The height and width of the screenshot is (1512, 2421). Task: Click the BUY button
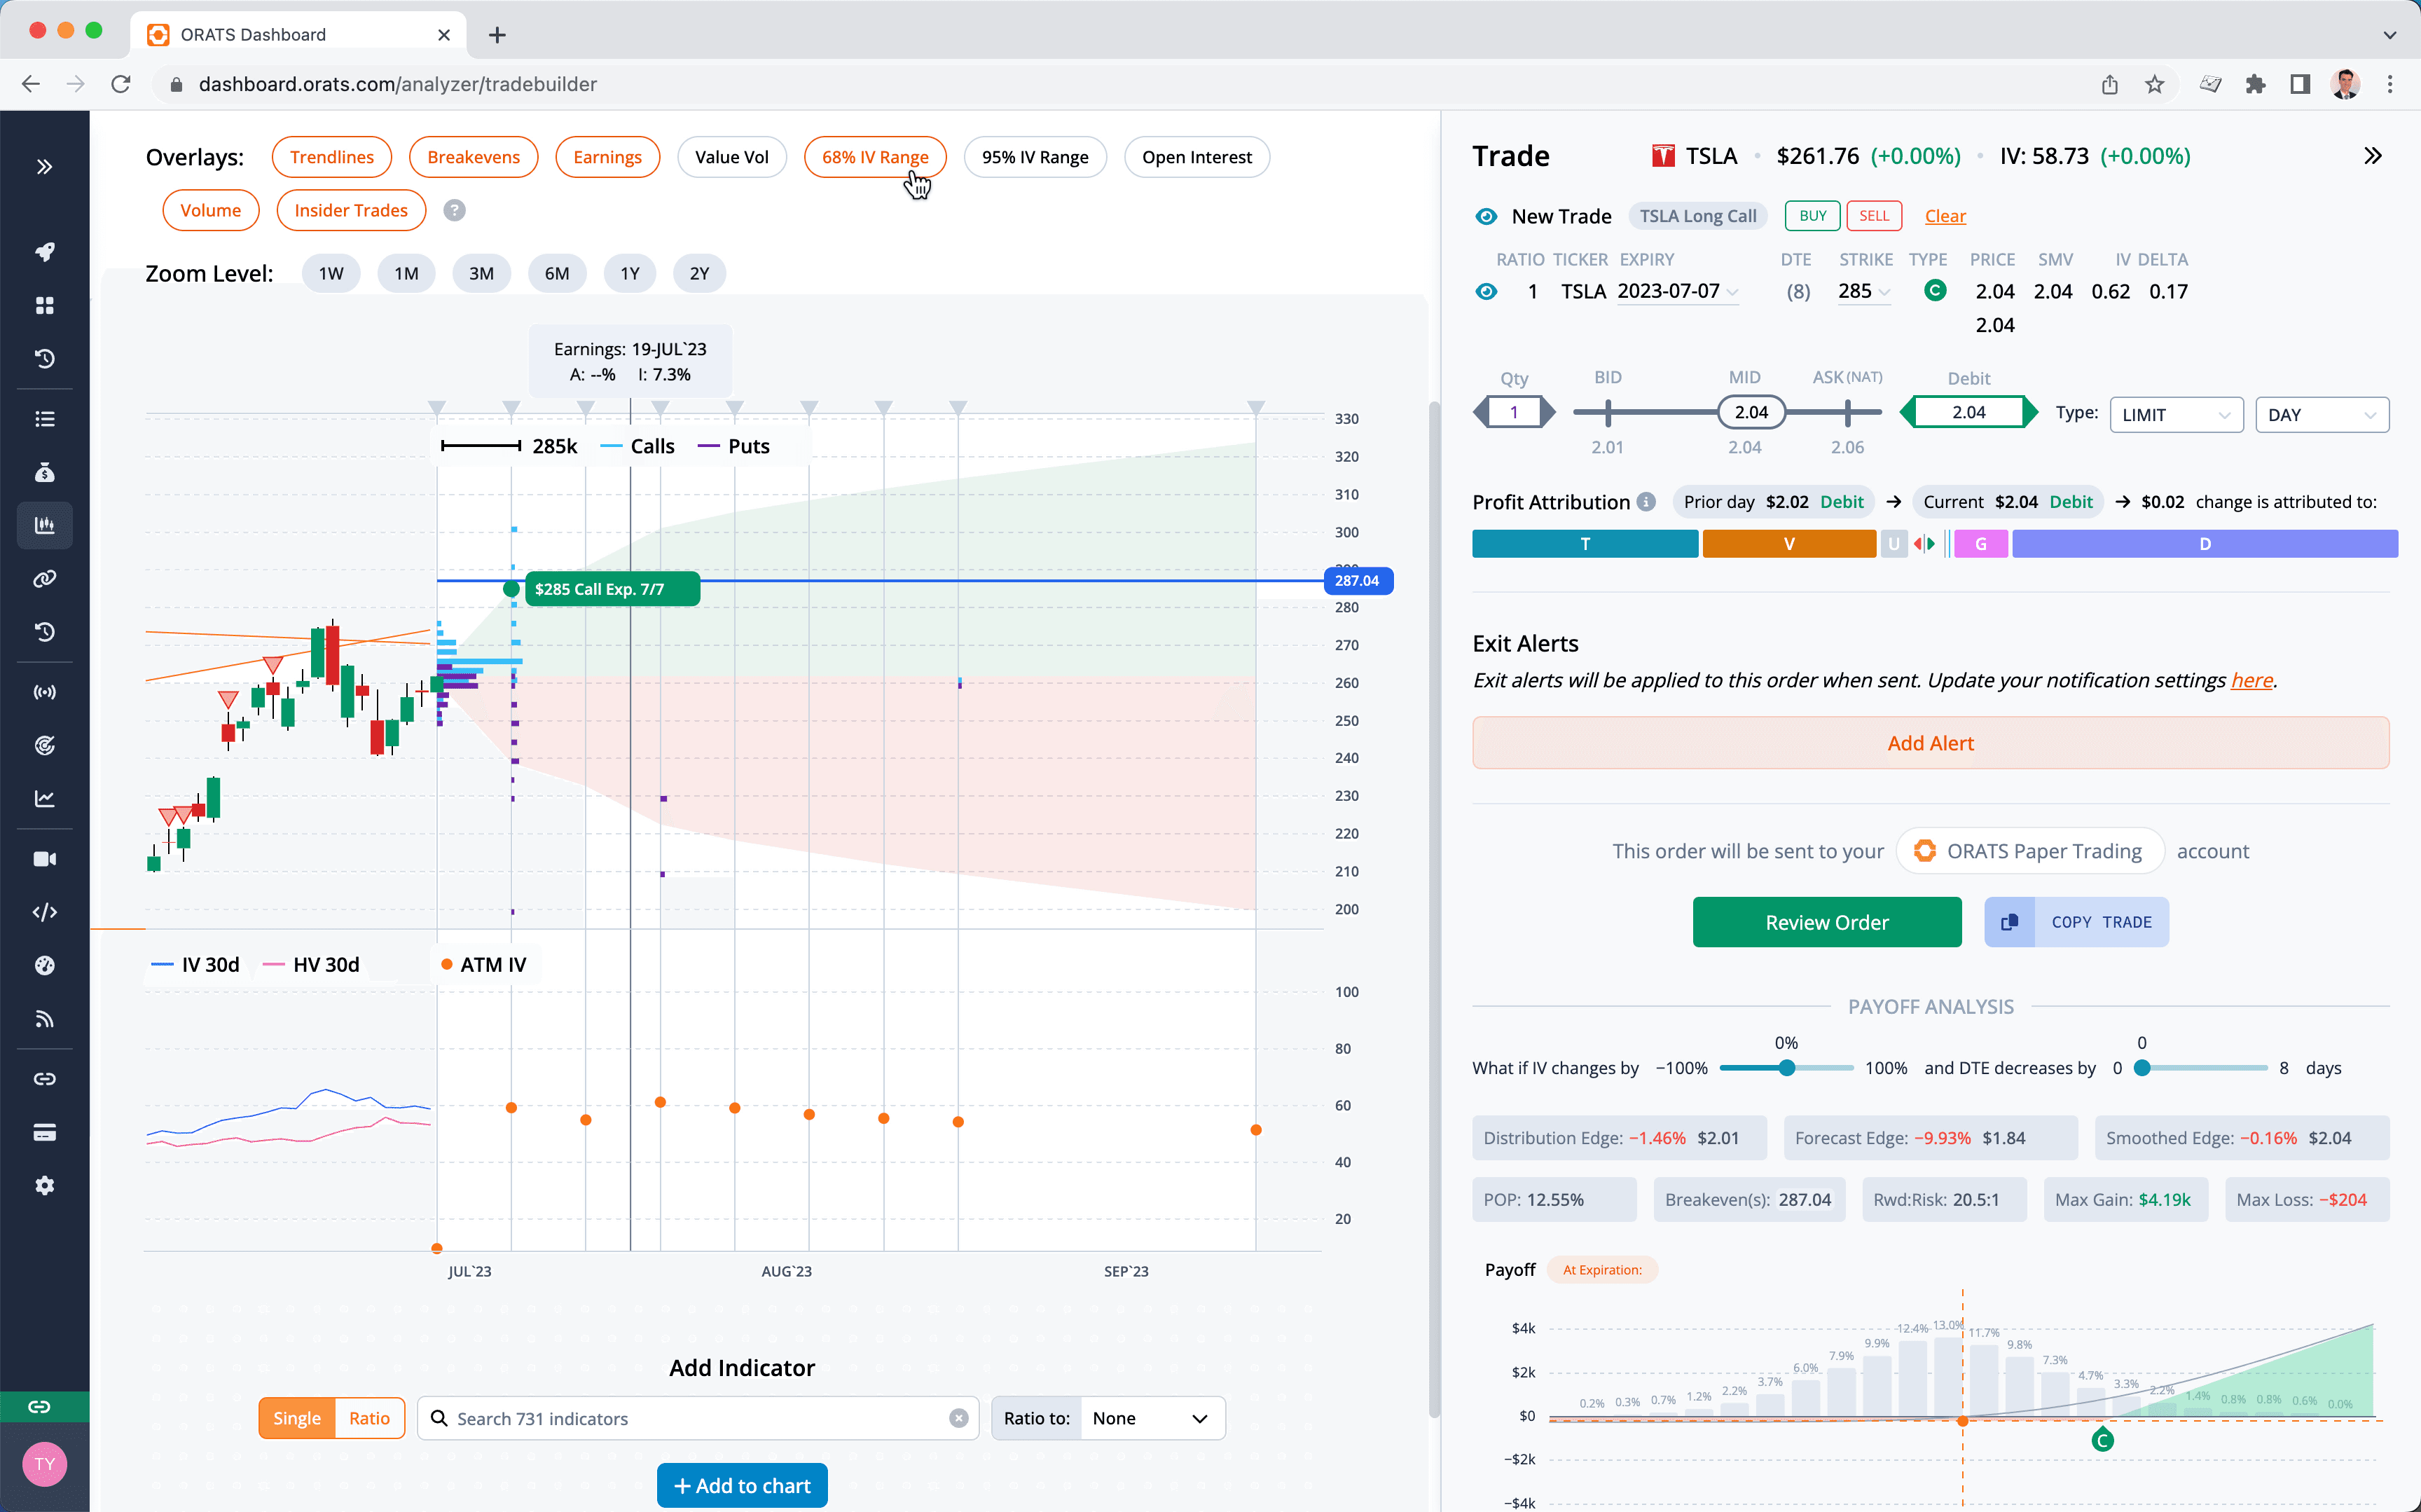[1812, 216]
